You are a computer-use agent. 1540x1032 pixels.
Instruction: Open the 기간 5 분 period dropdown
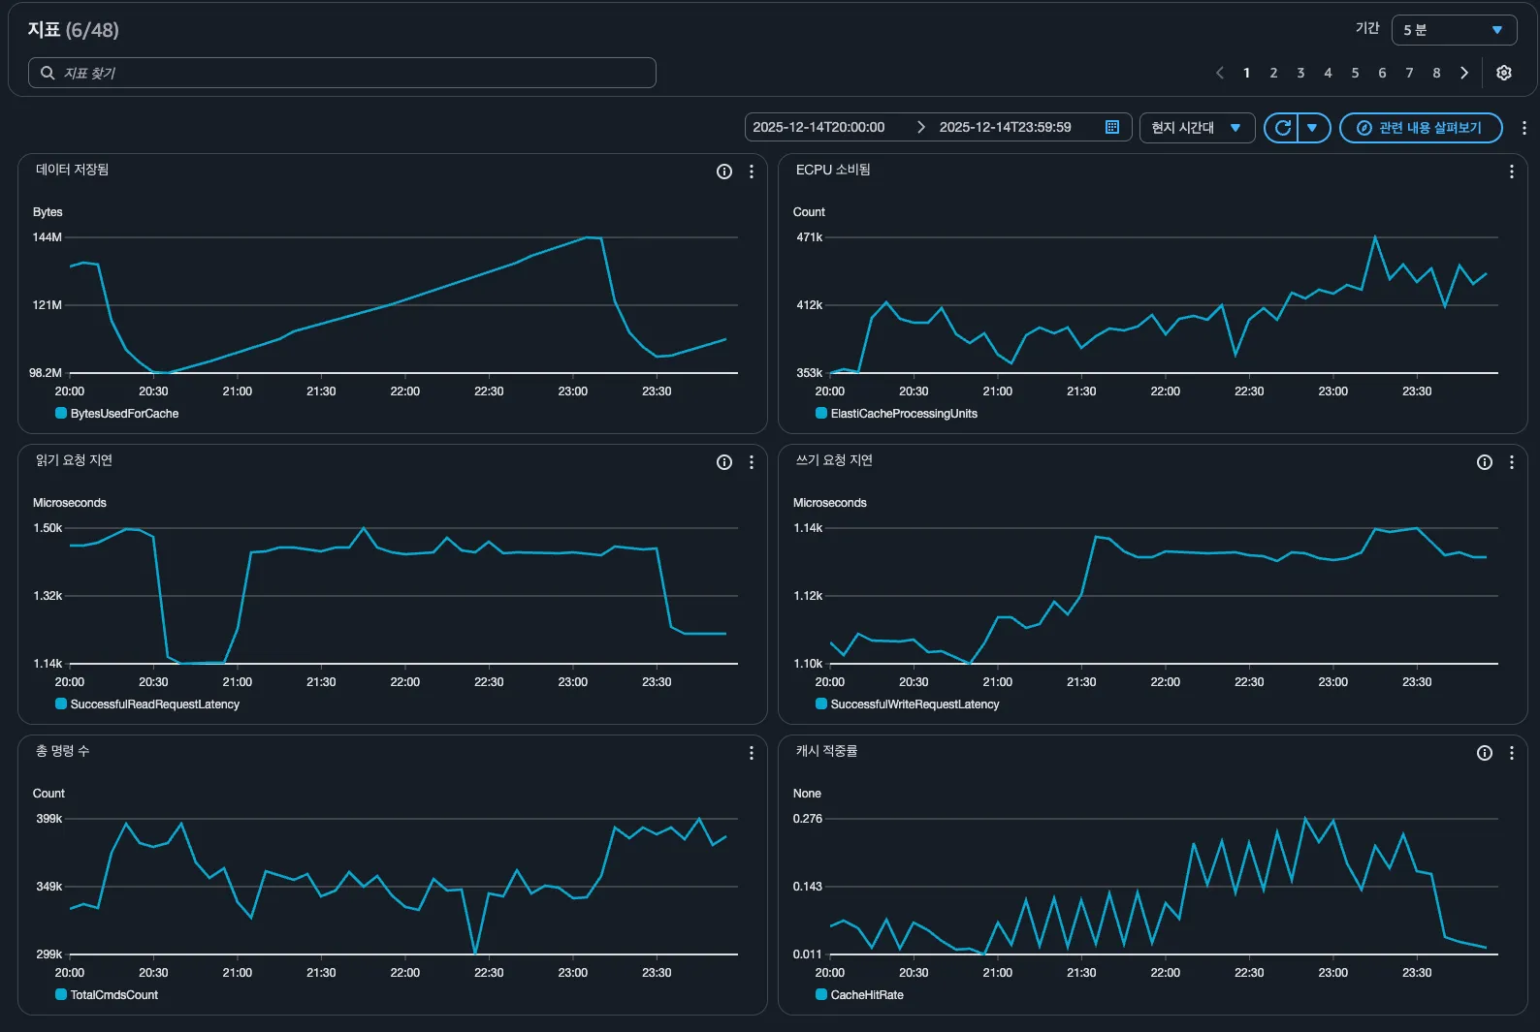click(1453, 30)
